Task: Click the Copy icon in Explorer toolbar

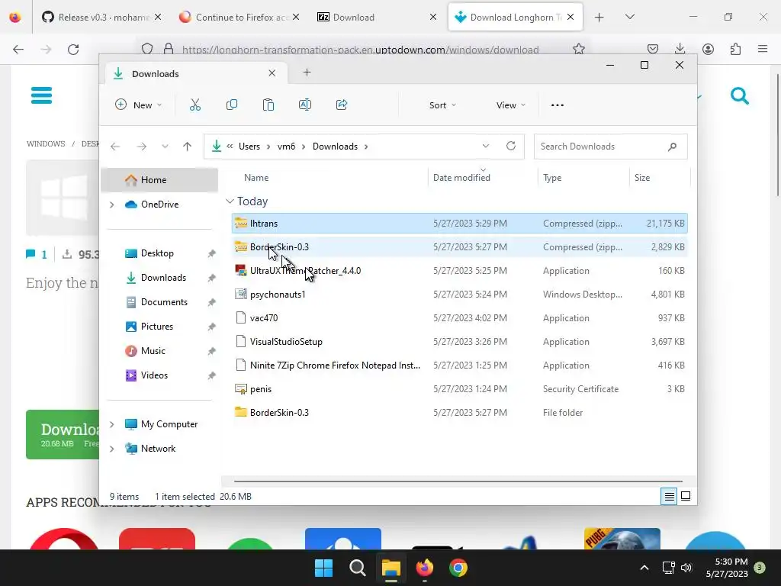Action: 232,105
